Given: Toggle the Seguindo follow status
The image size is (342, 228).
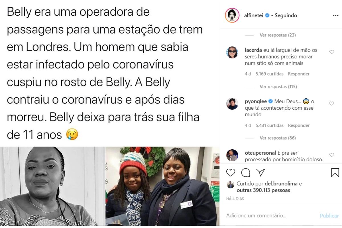Looking at the screenshot, I should 286,15.
